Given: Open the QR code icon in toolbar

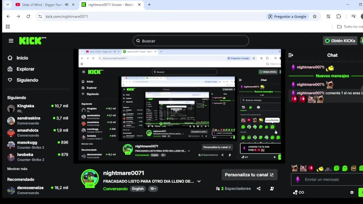Looking at the screenshot, I should click(328, 16).
